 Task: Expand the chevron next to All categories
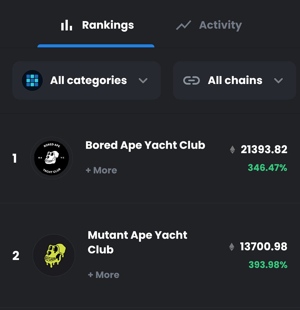pyautogui.click(x=143, y=81)
